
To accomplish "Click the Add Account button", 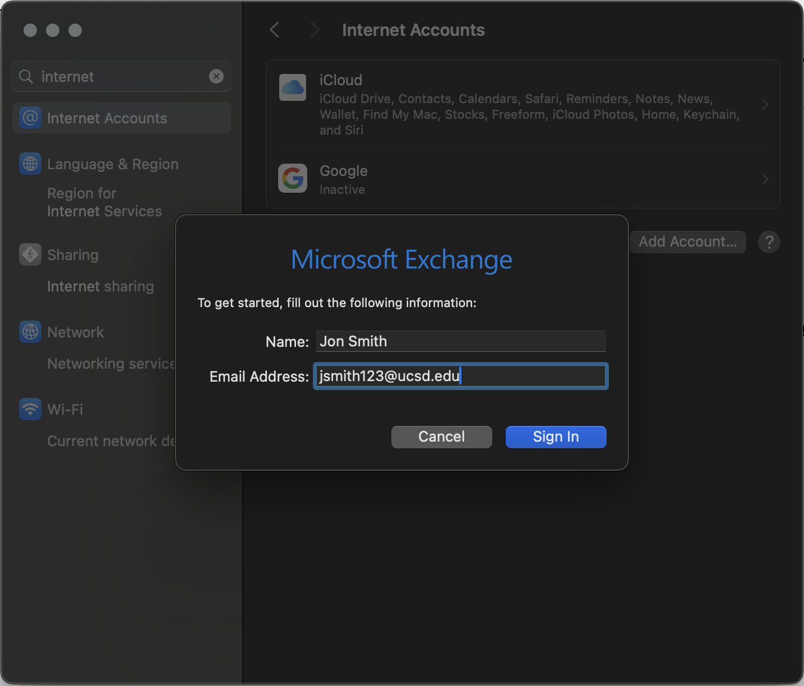I will click(688, 242).
